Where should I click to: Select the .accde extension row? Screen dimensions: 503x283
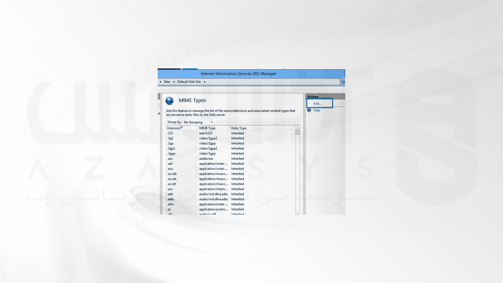[231, 179]
